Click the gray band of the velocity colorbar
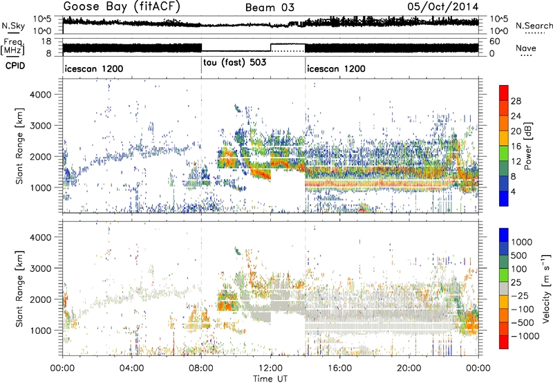Viewport: 553px width, 383px height. coord(504,288)
